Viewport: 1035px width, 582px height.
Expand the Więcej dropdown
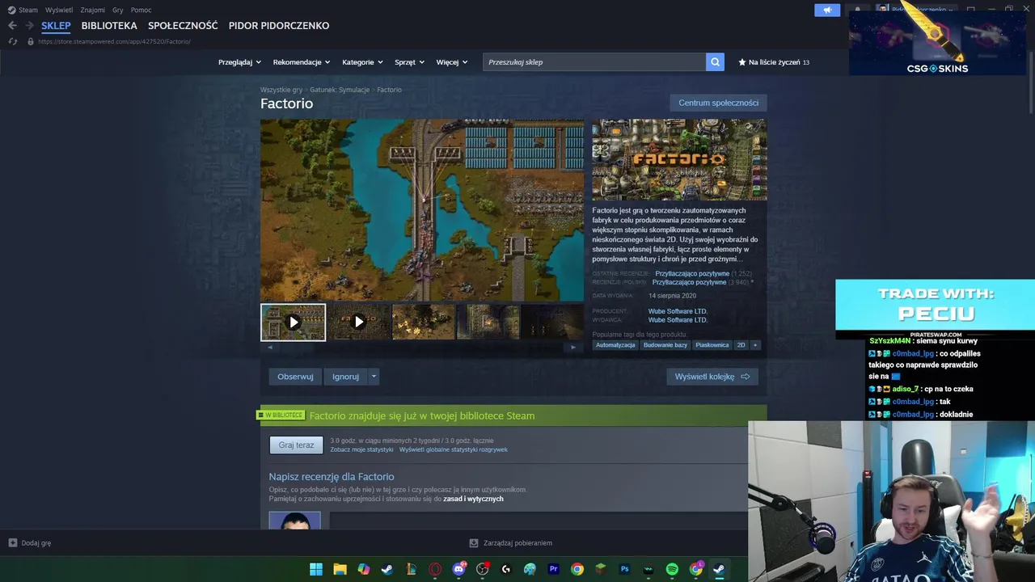coord(452,62)
